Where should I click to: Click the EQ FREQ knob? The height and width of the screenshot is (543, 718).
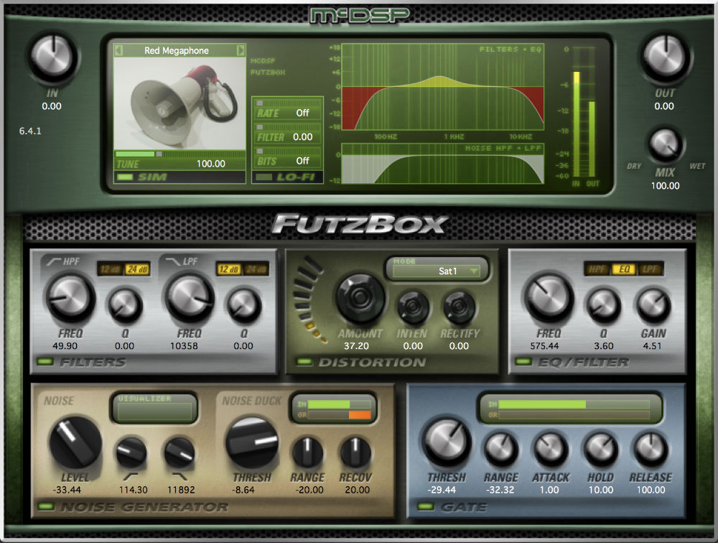pos(549,298)
